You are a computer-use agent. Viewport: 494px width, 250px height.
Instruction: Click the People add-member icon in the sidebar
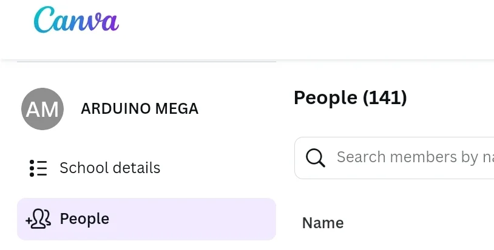pyautogui.click(x=38, y=219)
